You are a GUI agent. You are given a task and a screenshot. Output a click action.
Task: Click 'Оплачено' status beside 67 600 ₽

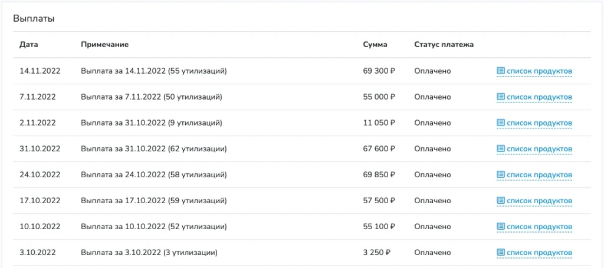(432, 149)
